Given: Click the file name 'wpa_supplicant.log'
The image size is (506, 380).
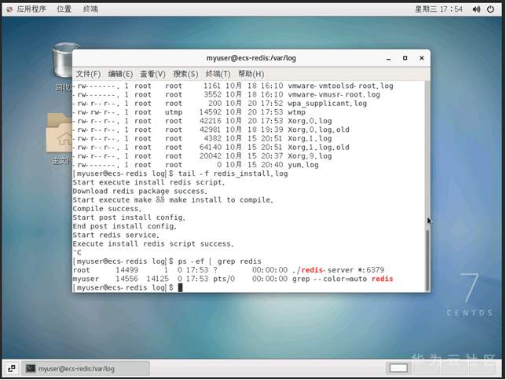Looking at the screenshot, I should 327,104.
